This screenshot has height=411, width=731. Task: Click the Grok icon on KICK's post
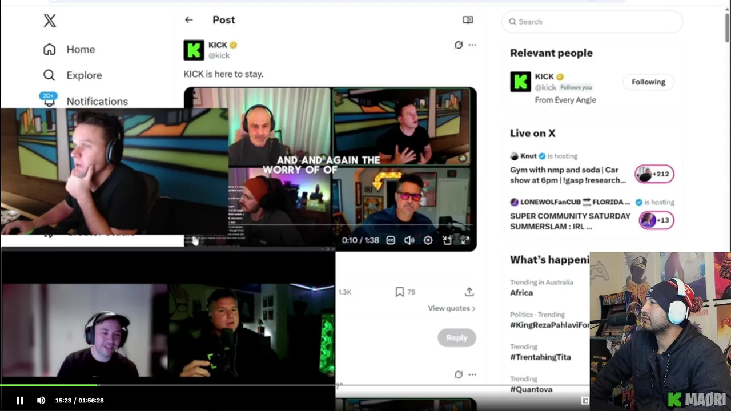(458, 45)
